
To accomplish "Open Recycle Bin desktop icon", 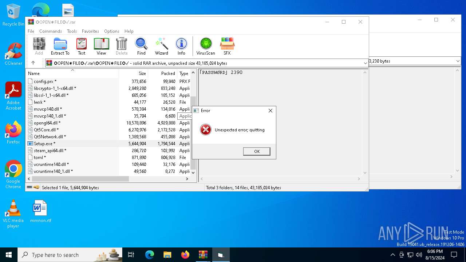I will [13, 15].
